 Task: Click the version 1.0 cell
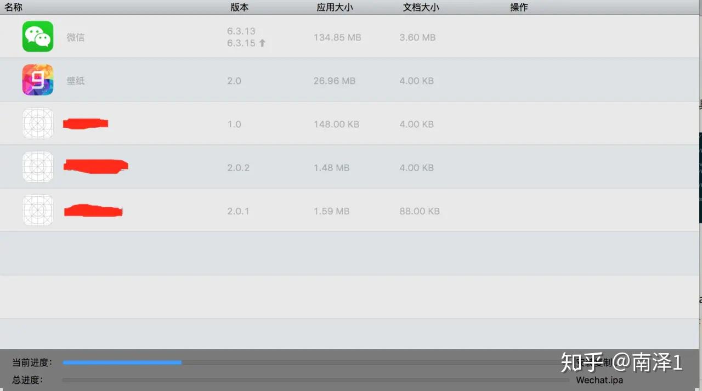pos(234,124)
